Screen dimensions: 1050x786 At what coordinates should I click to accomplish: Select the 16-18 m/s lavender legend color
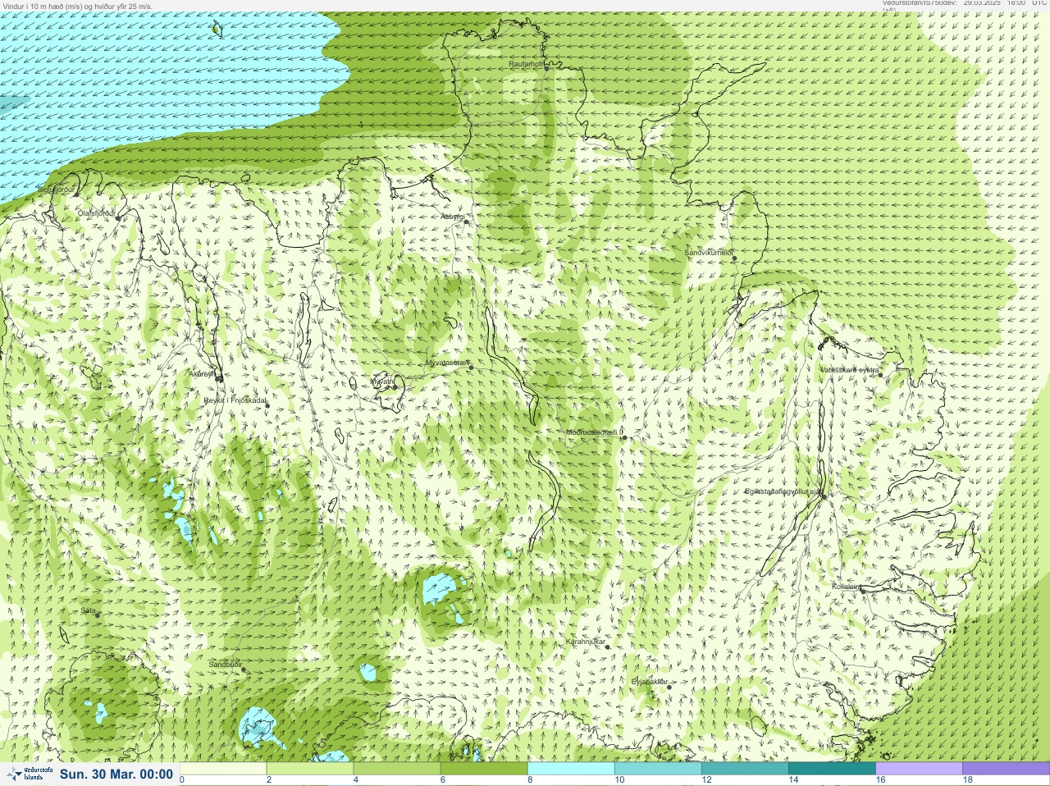point(919,769)
